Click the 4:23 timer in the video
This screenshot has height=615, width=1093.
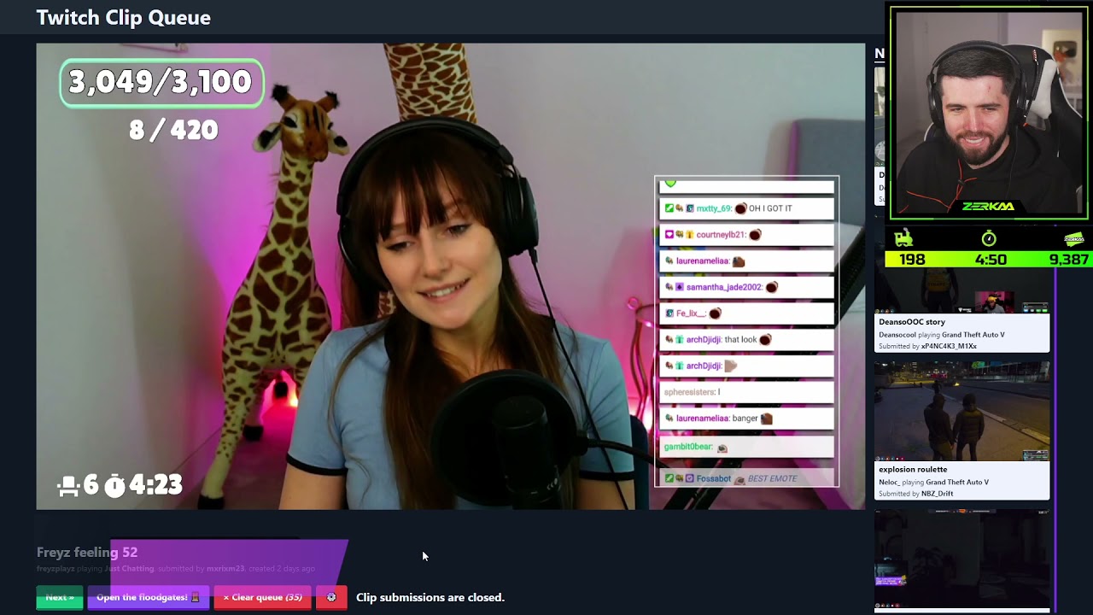[x=155, y=485]
